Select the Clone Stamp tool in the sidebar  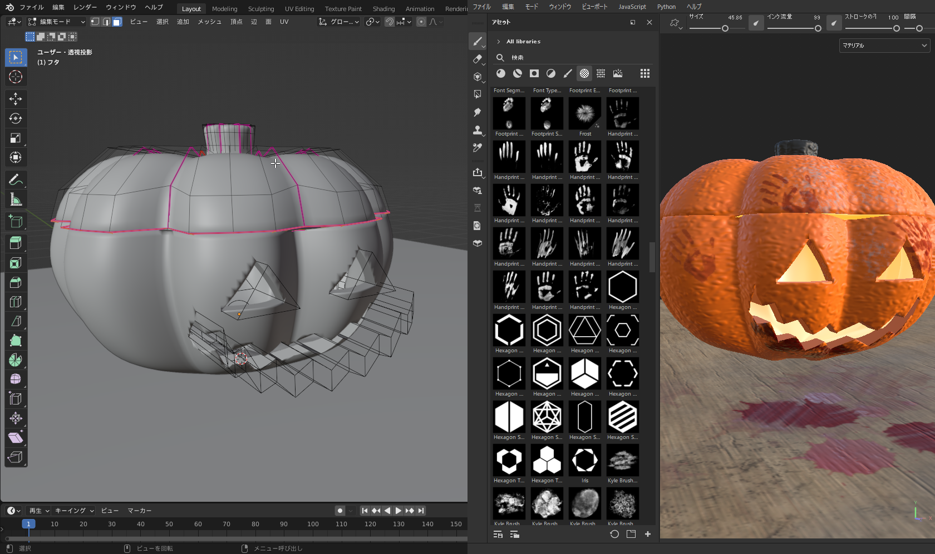pyautogui.click(x=478, y=130)
